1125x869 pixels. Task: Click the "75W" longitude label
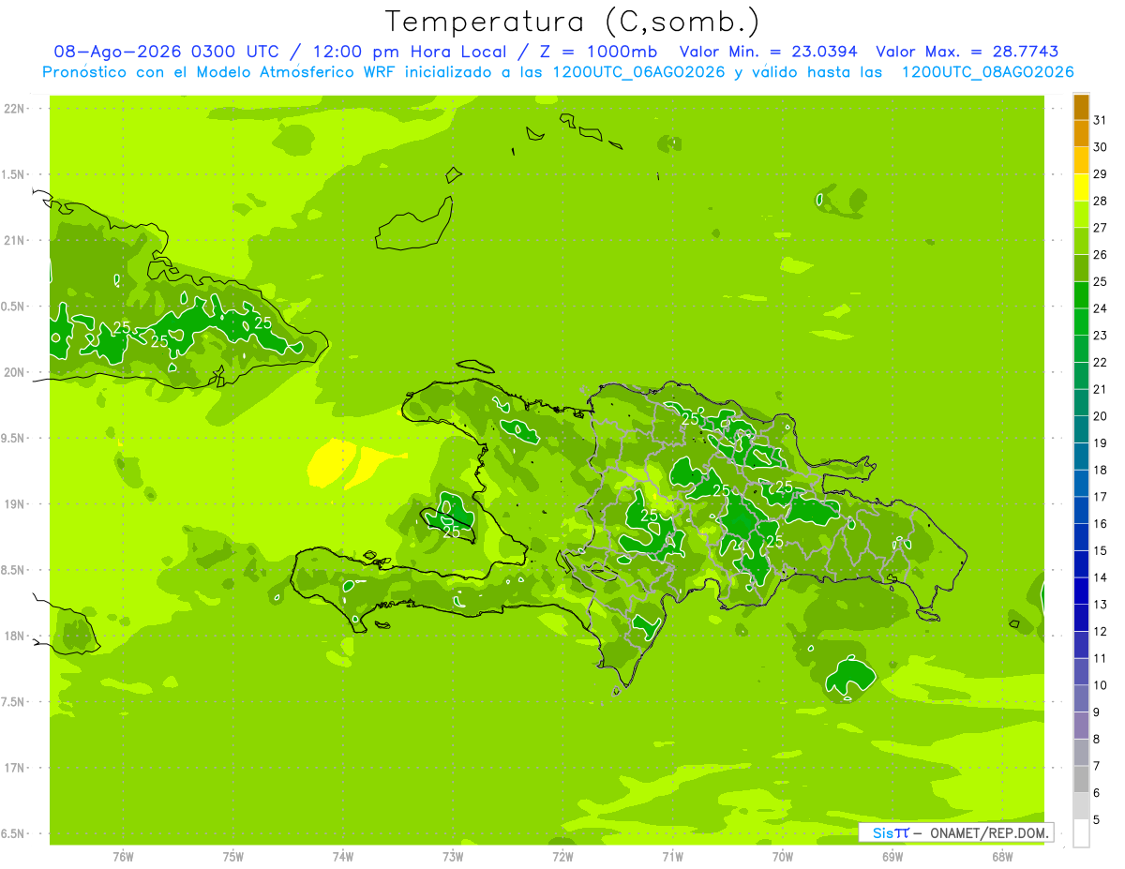(233, 857)
